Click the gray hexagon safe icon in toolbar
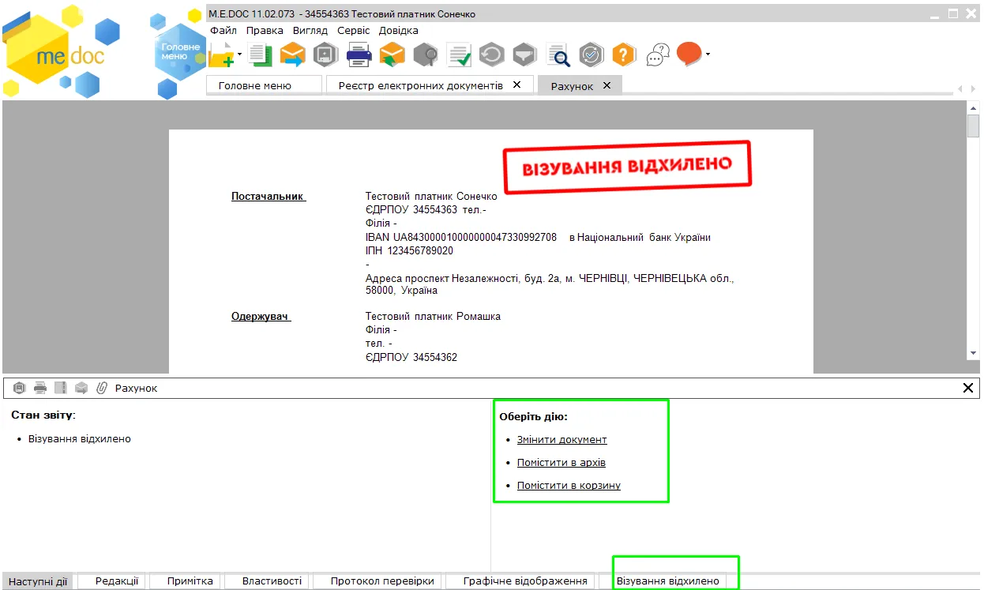Image resolution: width=984 pixels, height=590 pixels. click(x=325, y=54)
